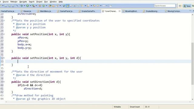Open the Search icon dropdown arrow
The height and width of the screenshot is (109, 194).
(60, 6)
